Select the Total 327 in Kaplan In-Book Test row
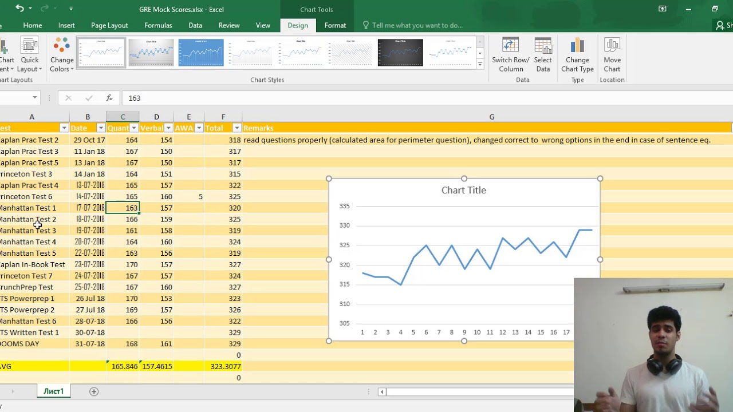 pyautogui.click(x=223, y=264)
